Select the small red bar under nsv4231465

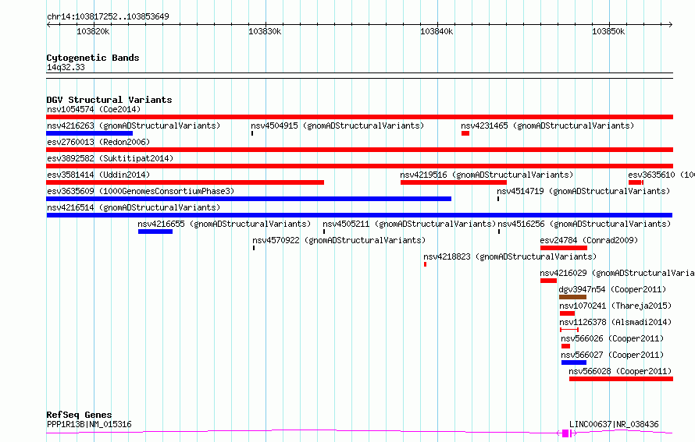465,133
